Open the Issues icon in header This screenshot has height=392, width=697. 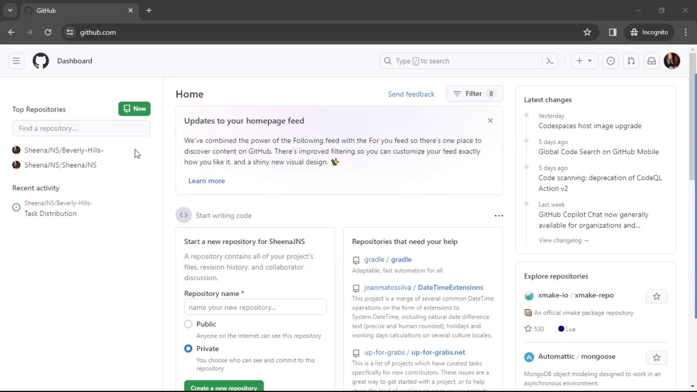[611, 61]
